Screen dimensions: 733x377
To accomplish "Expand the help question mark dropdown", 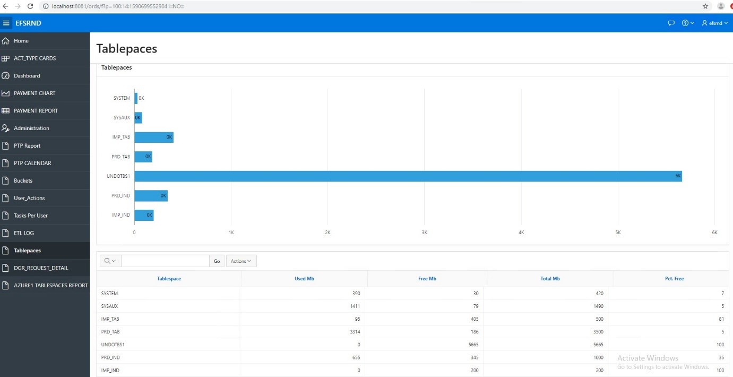I will coord(688,23).
